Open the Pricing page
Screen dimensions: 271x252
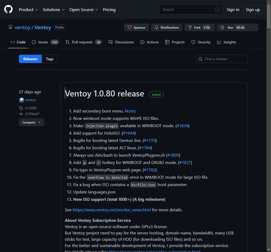point(109,10)
